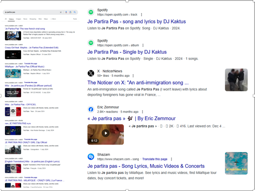
Task: Click the NoticerNews result thumbnail image
Action: click(236, 80)
